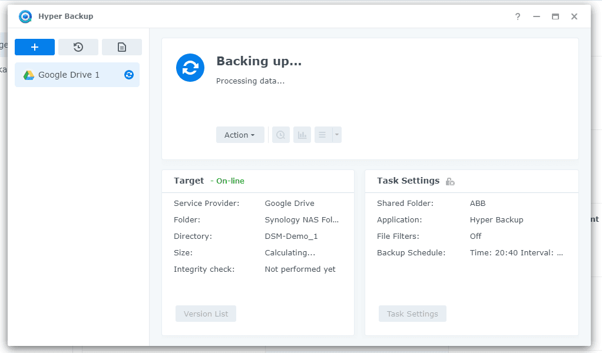The width and height of the screenshot is (602, 353).
Task: Click the Synology NAS folder value
Action: (x=302, y=219)
